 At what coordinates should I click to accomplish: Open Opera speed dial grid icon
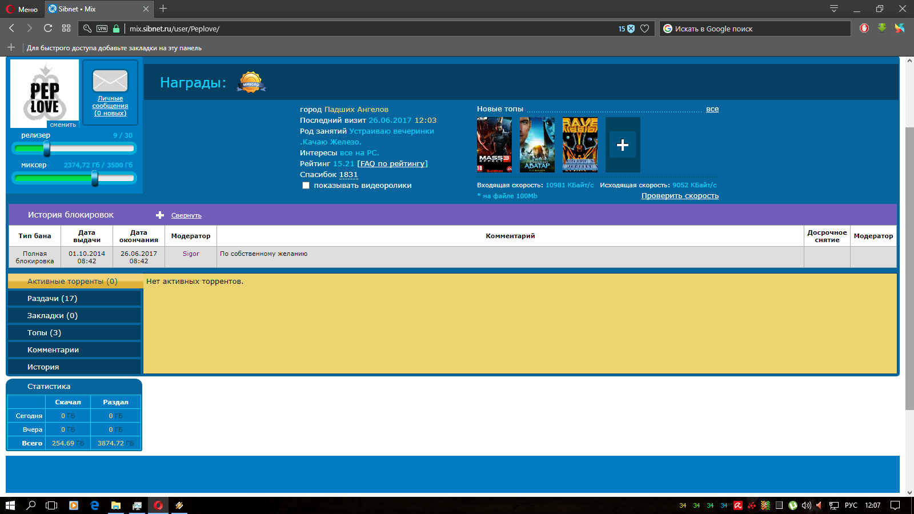pos(66,29)
